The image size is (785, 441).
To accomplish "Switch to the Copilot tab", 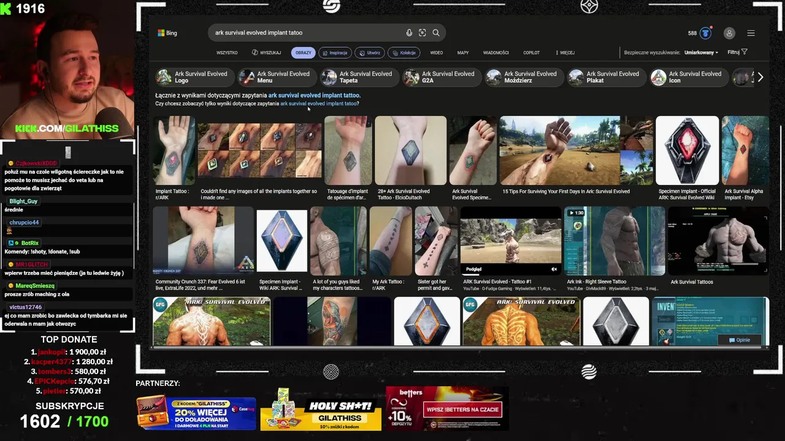I will [x=532, y=53].
